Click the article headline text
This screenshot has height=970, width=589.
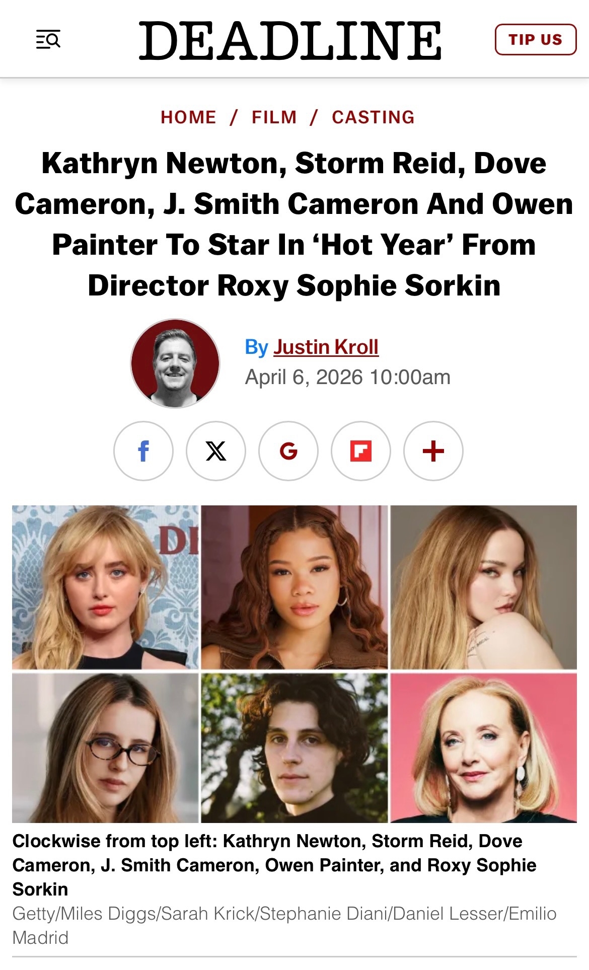pos(294,225)
